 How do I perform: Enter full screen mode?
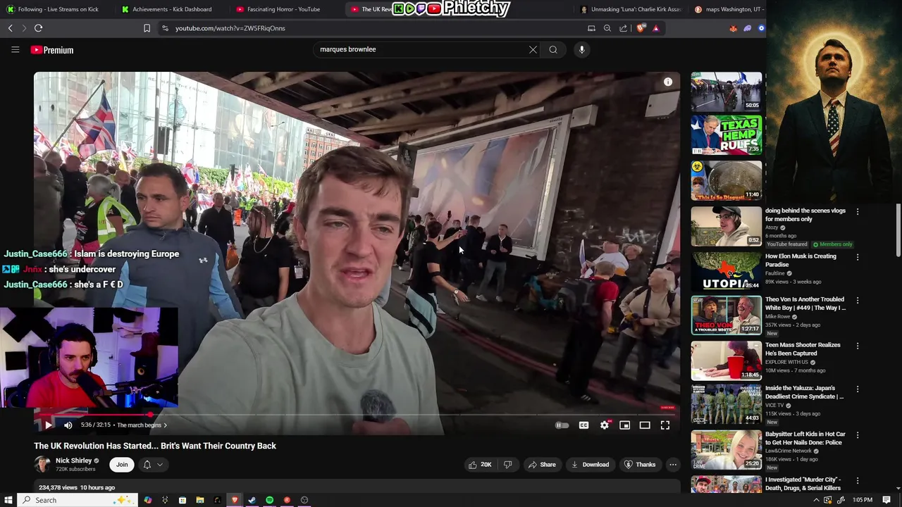click(x=665, y=425)
